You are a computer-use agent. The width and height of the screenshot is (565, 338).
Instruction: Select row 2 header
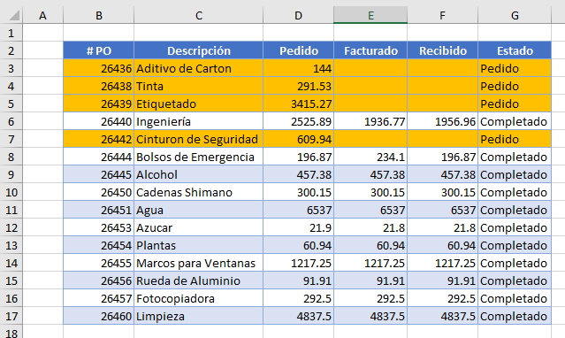tap(11, 50)
